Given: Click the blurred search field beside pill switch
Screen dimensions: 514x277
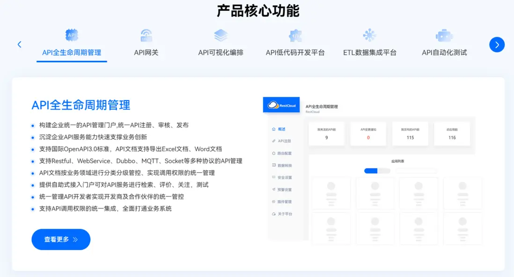Looking at the screenshot, I should [x=416, y=171].
